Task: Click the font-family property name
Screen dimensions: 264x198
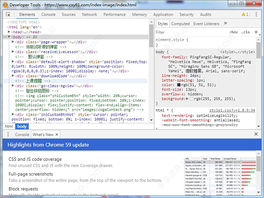Action: click(173, 57)
